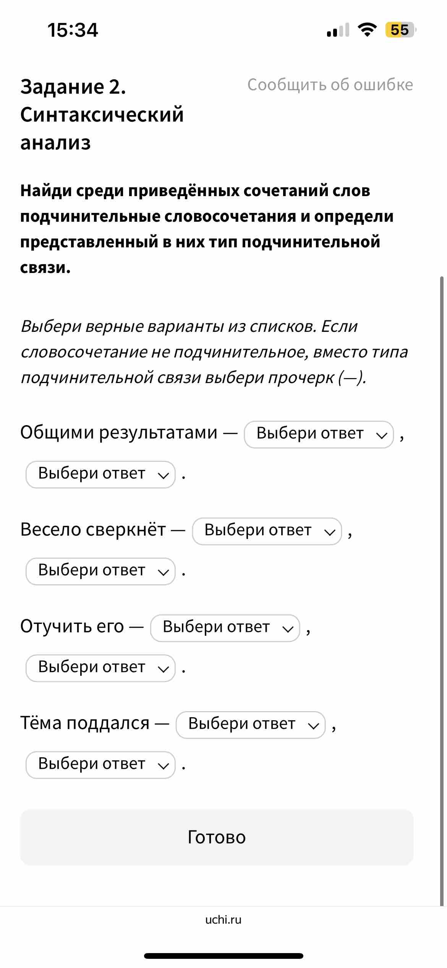Click the «Готово» button

pos(217,837)
